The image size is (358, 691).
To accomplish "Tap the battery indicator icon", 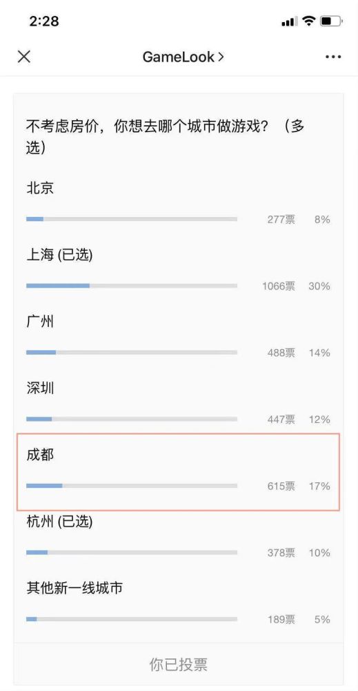I will tap(331, 21).
